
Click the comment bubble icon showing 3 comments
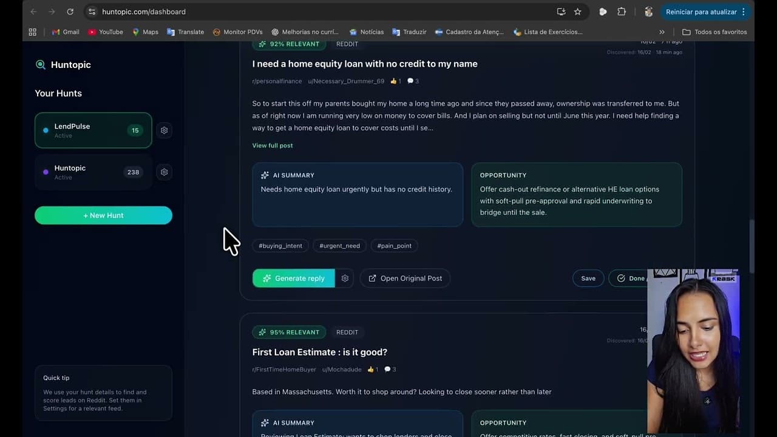(x=410, y=81)
